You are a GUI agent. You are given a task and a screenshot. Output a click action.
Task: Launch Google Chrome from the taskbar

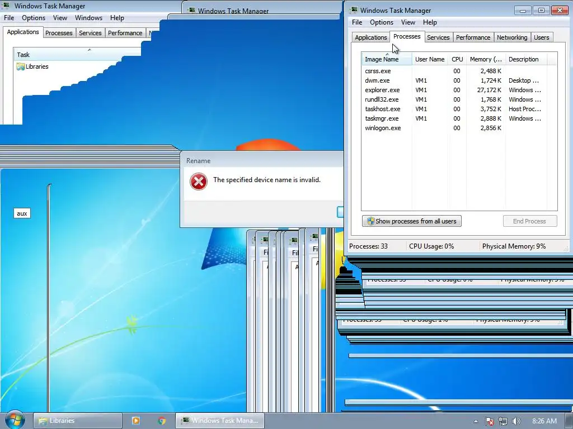click(x=162, y=421)
